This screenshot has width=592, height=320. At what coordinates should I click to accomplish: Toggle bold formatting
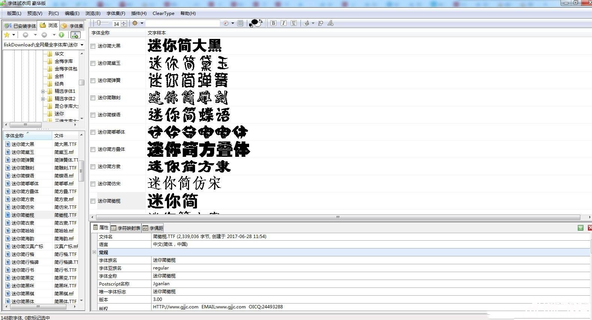273,23
